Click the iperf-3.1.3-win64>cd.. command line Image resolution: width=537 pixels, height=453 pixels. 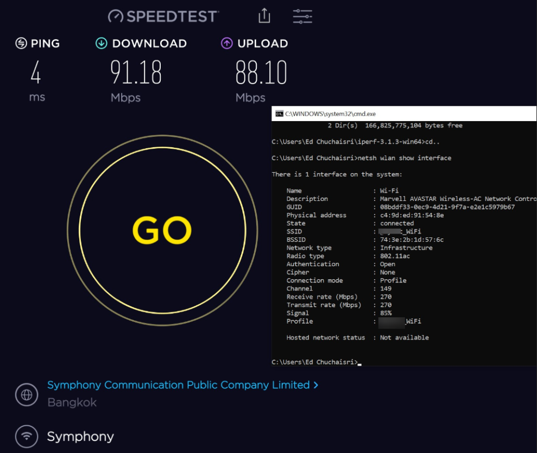[x=356, y=142]
